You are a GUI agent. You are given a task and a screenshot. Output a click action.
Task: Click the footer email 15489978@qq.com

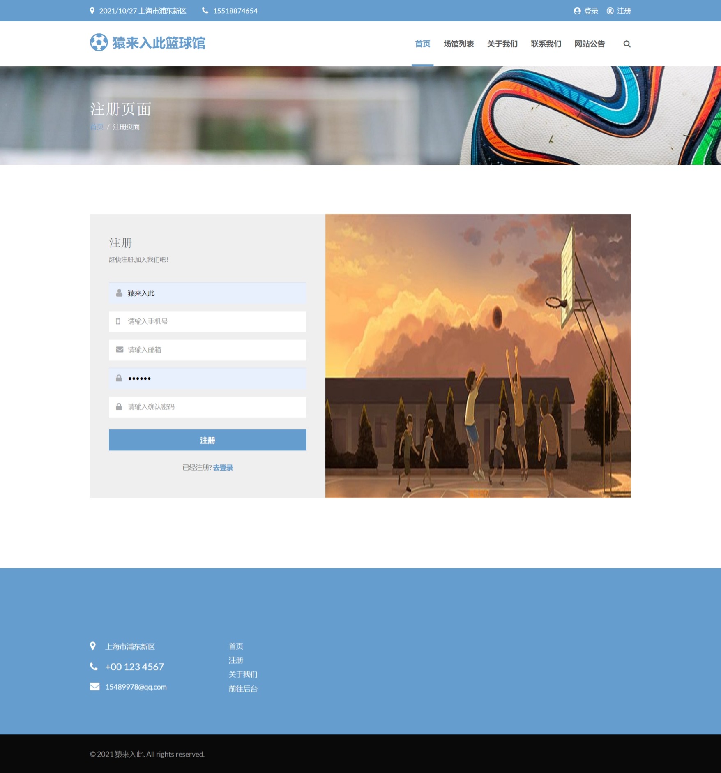point(136,687)
